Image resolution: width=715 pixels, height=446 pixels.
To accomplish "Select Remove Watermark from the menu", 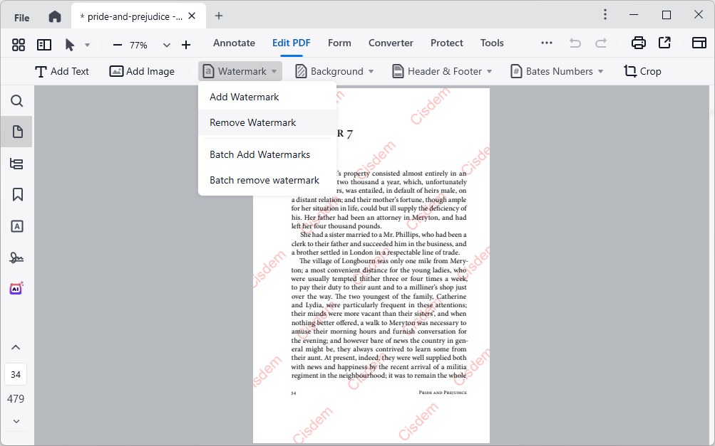I will (x=252, y=122).
